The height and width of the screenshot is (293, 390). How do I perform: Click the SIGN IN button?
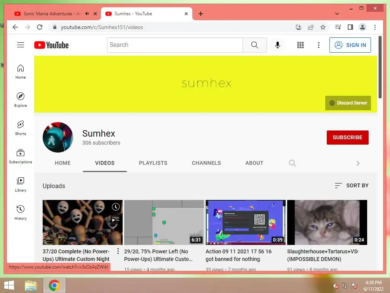click(350, 45)
